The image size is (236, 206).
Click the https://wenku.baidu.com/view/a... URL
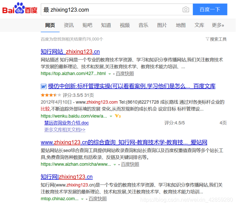74,116
